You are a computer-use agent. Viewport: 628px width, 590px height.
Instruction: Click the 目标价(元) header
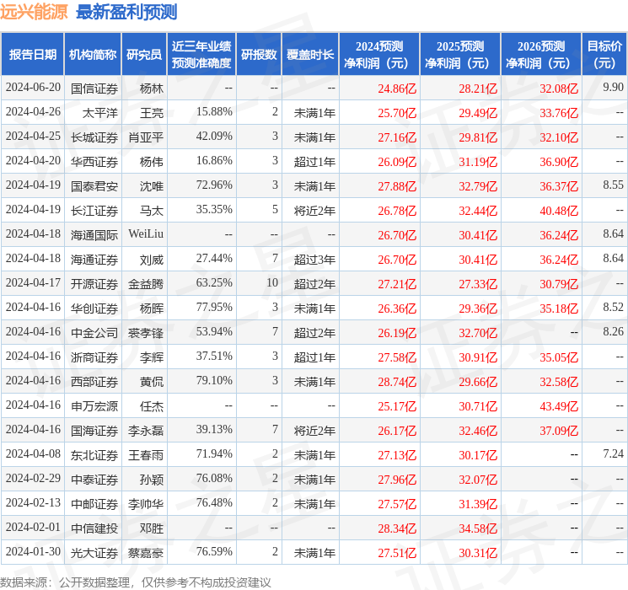click(604, 55)
